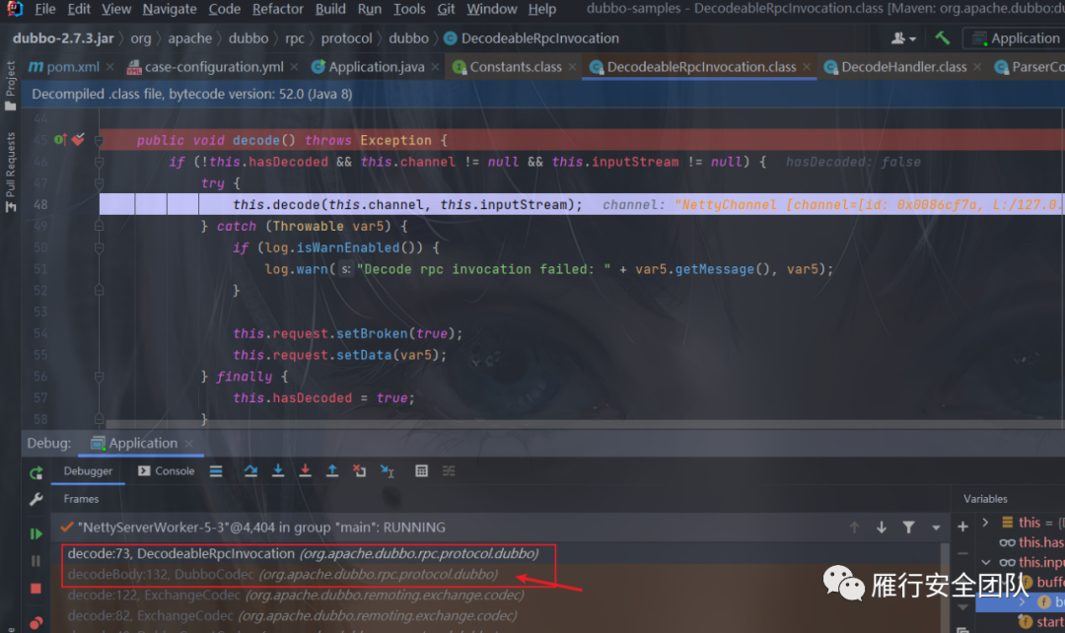This screenshot has height=633, width=1065.
Task: Step over the current line
Action: [250, 470]
